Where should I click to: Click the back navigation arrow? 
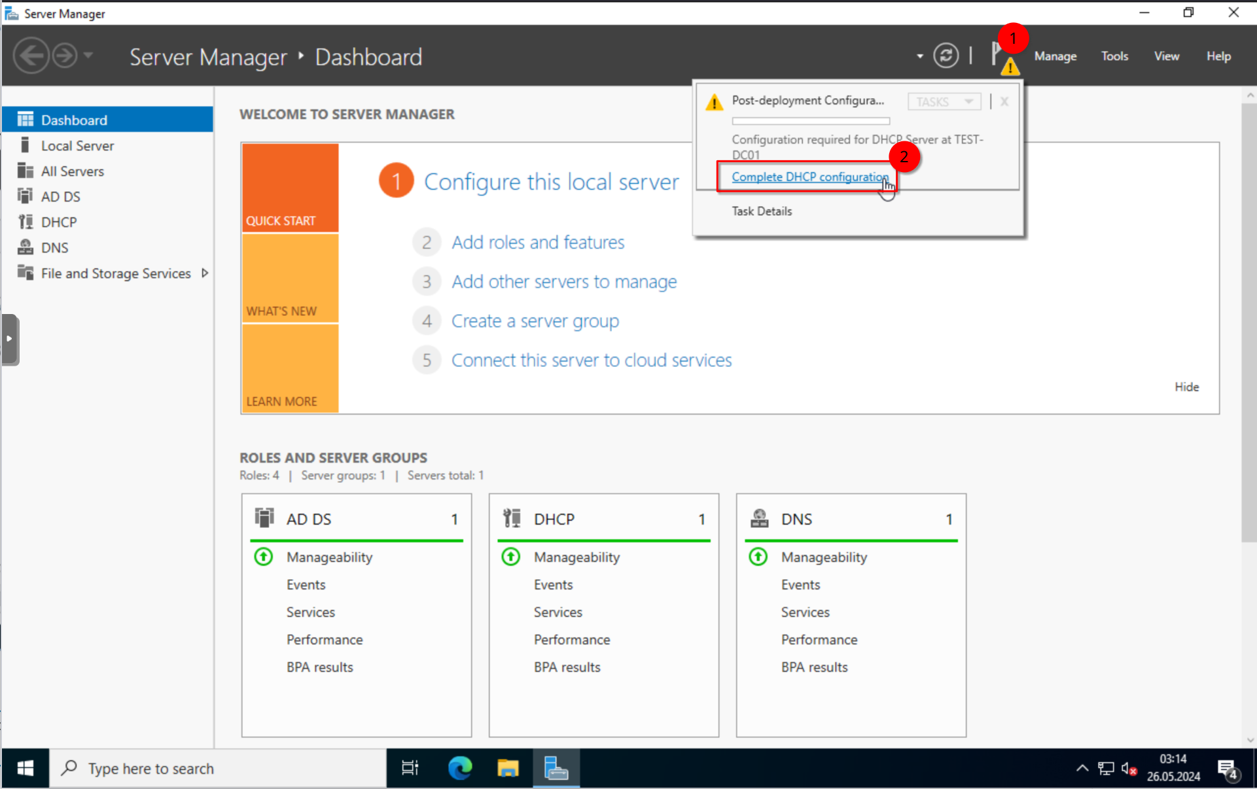[x=31, y=56]
